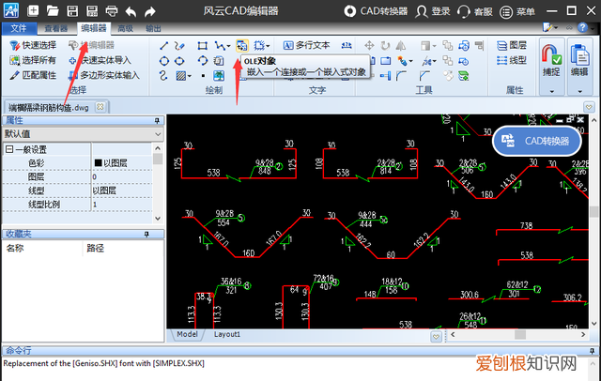Open the 图层 layers button

pyautogui.click(x=512, y=46)
